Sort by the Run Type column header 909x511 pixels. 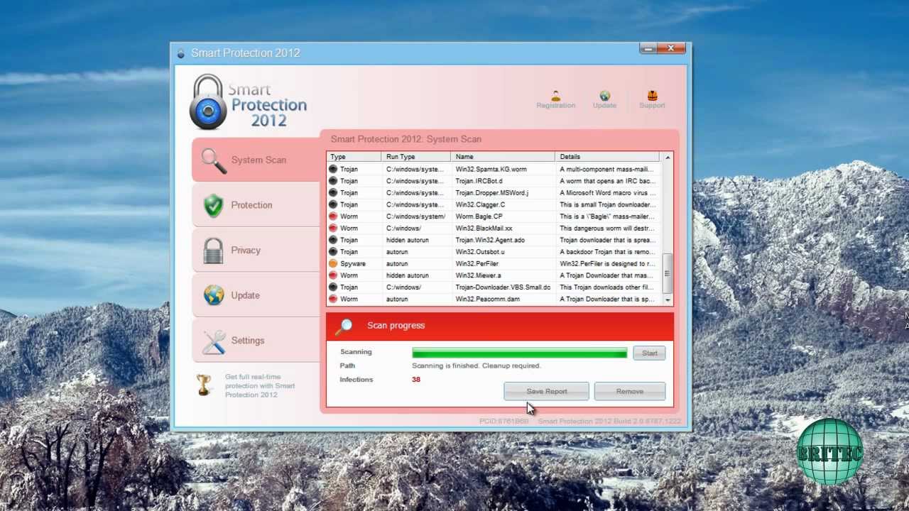pyautogui.click(x=416, y=157)
